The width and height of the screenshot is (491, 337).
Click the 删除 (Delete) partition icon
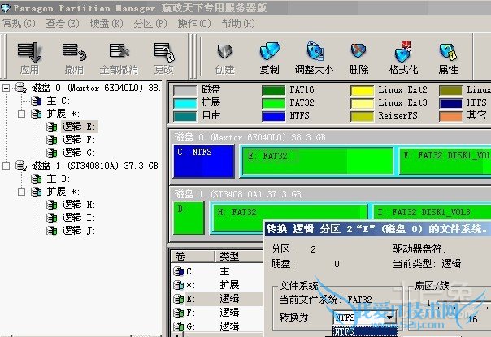click(x=358, y=50)
